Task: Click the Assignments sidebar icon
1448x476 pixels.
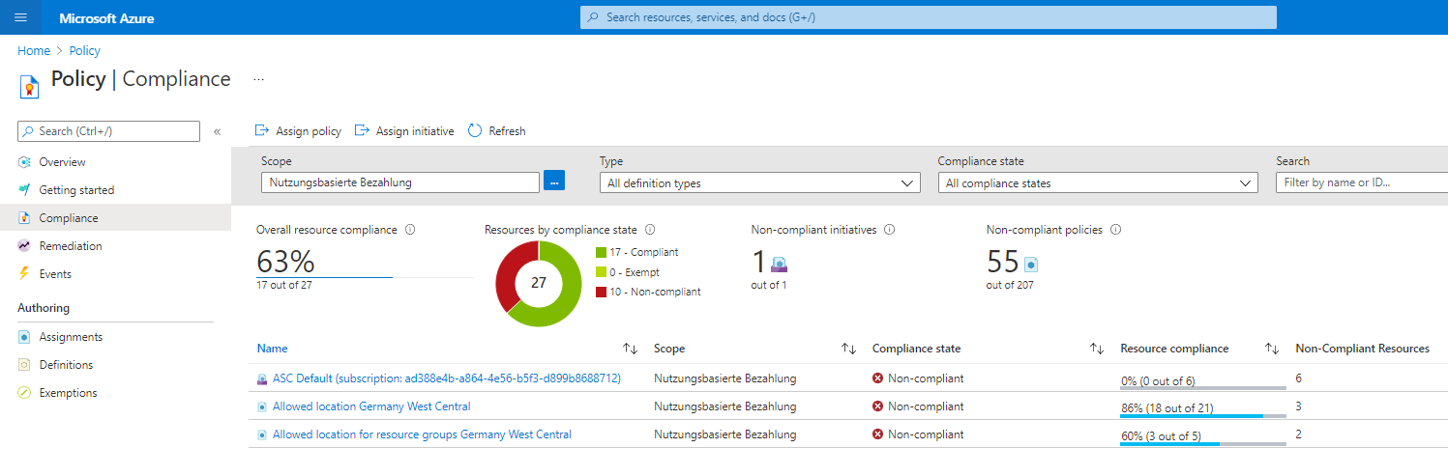Action: (x=24, y=337)
